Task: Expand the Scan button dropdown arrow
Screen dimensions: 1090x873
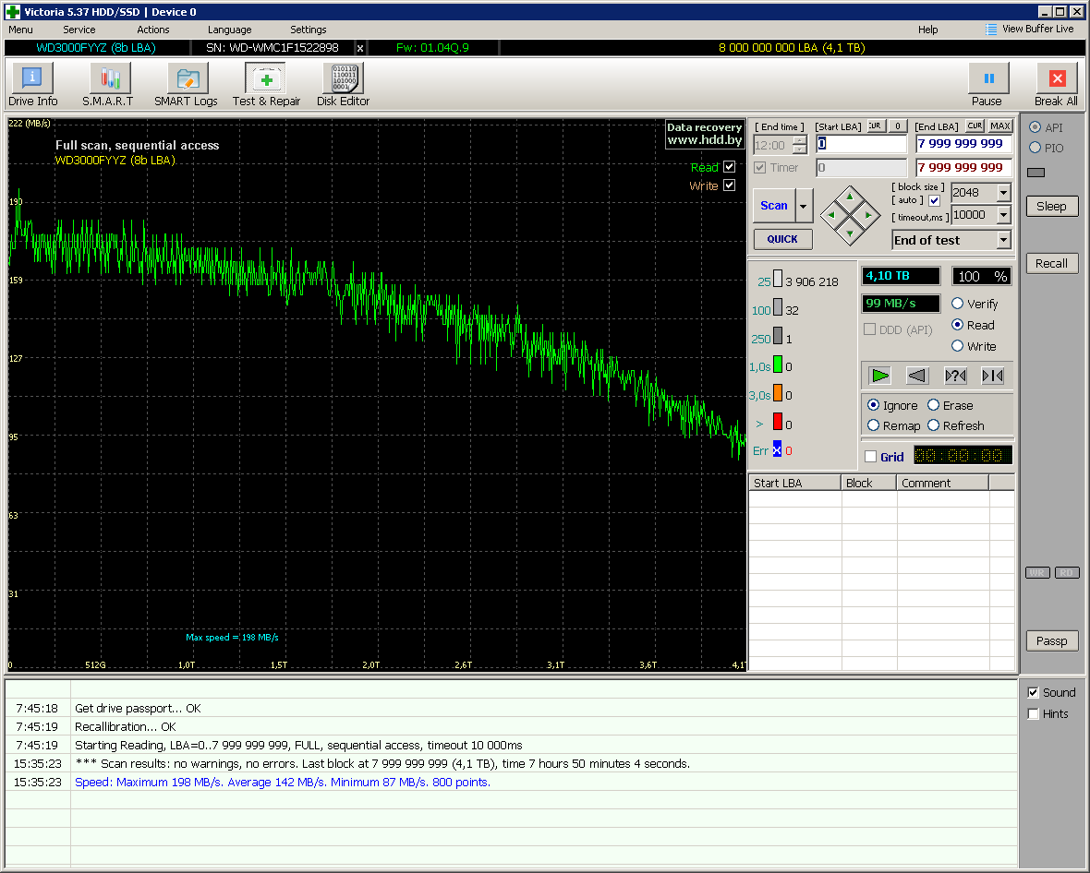Action: pyautogui.click(x=804, y=206)
